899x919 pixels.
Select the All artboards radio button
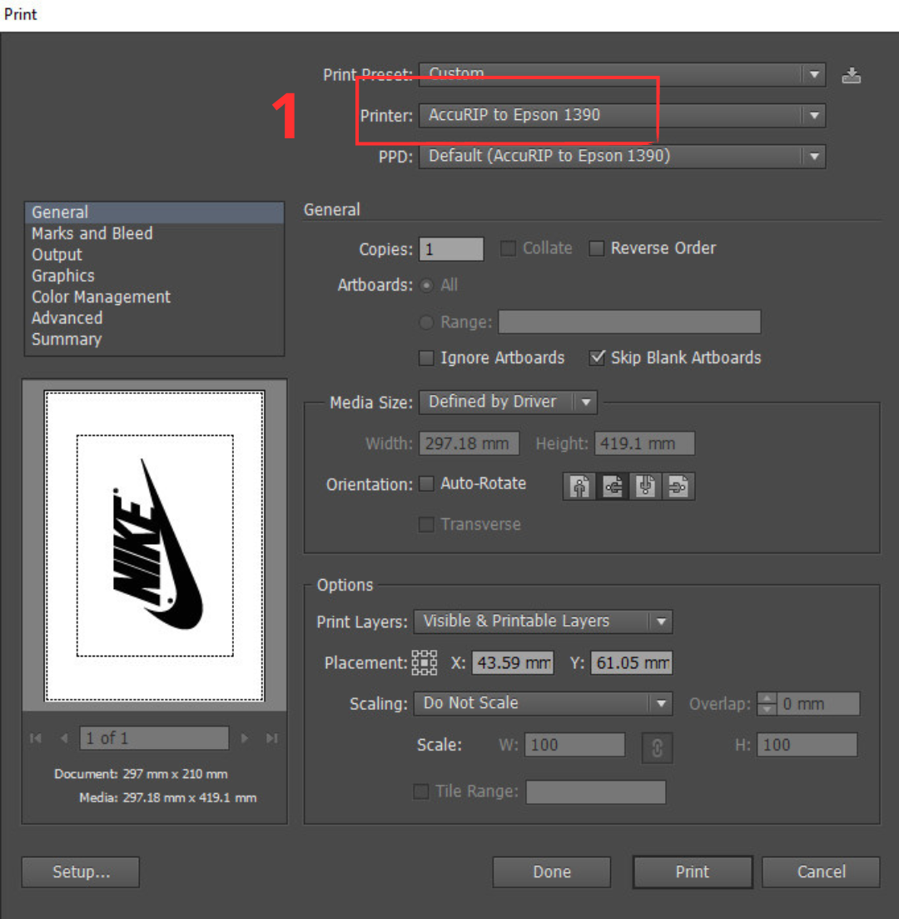point(426,286)
